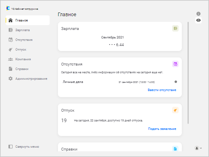Click the collapse menu panel icon
The height and width of the screenshot is (157, 209).
tap(11, 146)
